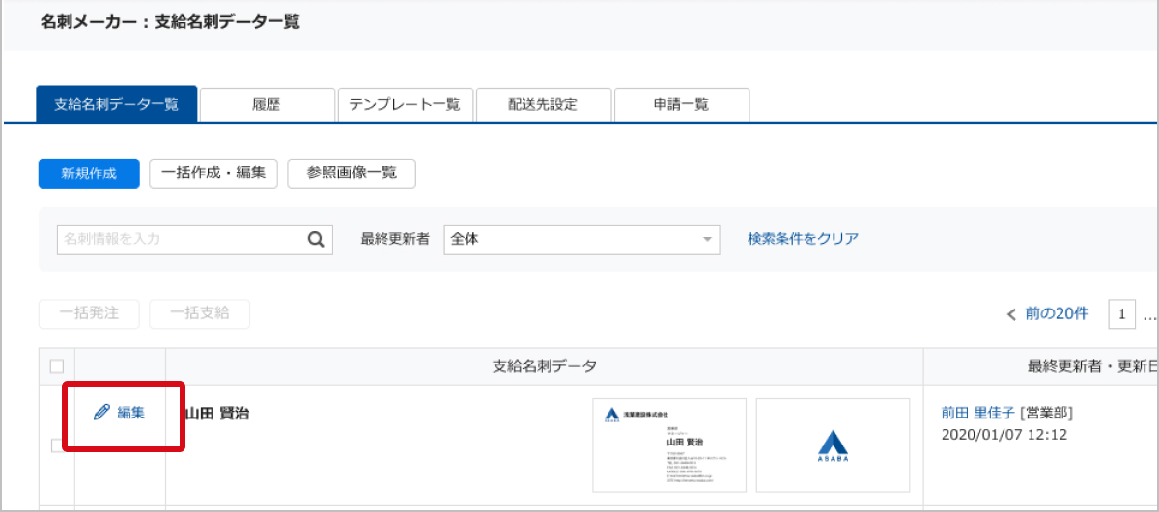Focus the 名刺情報を入力 search field

coord(181,240)
